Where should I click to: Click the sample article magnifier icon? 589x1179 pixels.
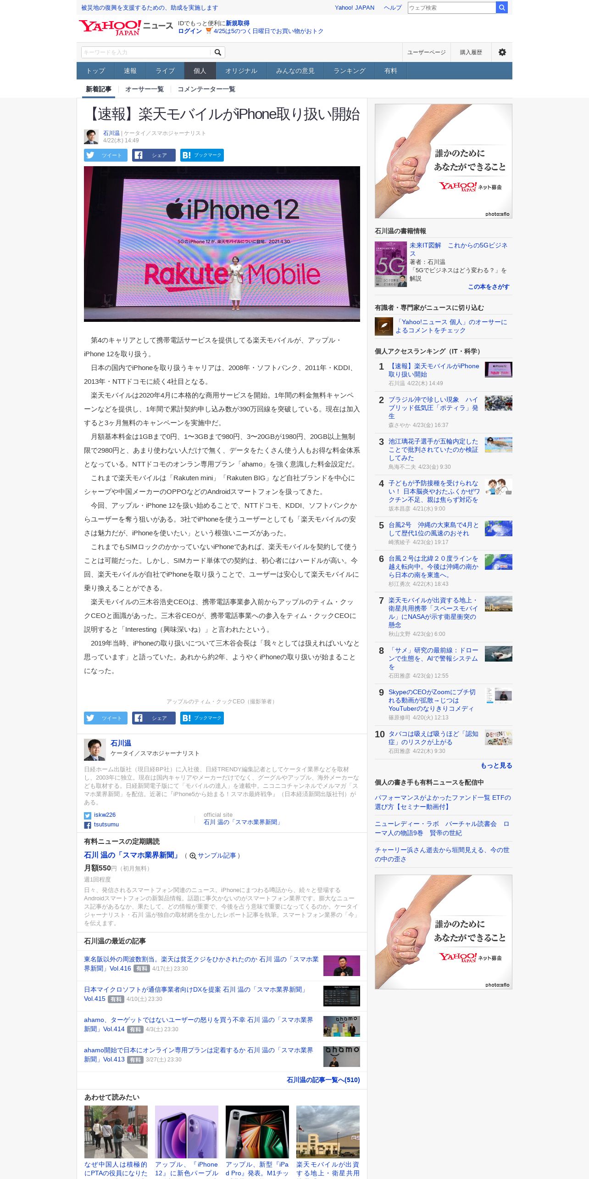click(193, 856)
